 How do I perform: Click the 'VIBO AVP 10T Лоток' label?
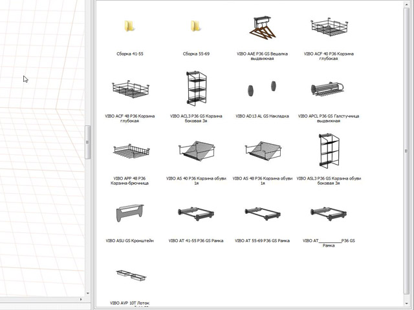129,303
